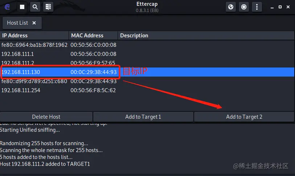Click MAC cell 00:50:56:F9:57:65
The image size is (295, 176).
(x=93, y=63)
